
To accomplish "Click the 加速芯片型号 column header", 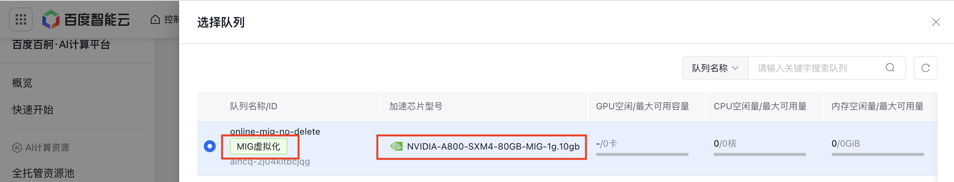I will point(416,106).
